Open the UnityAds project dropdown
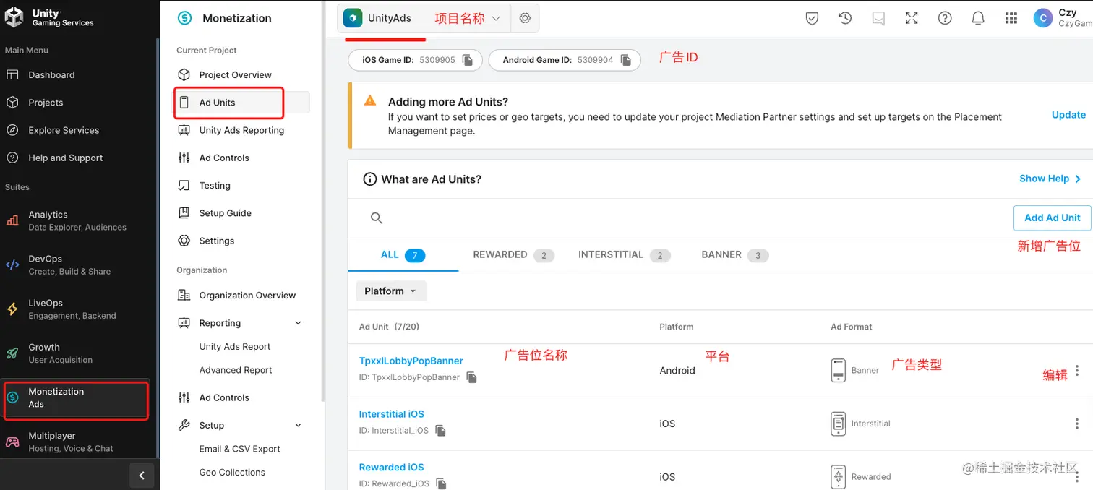 (424, 18)
